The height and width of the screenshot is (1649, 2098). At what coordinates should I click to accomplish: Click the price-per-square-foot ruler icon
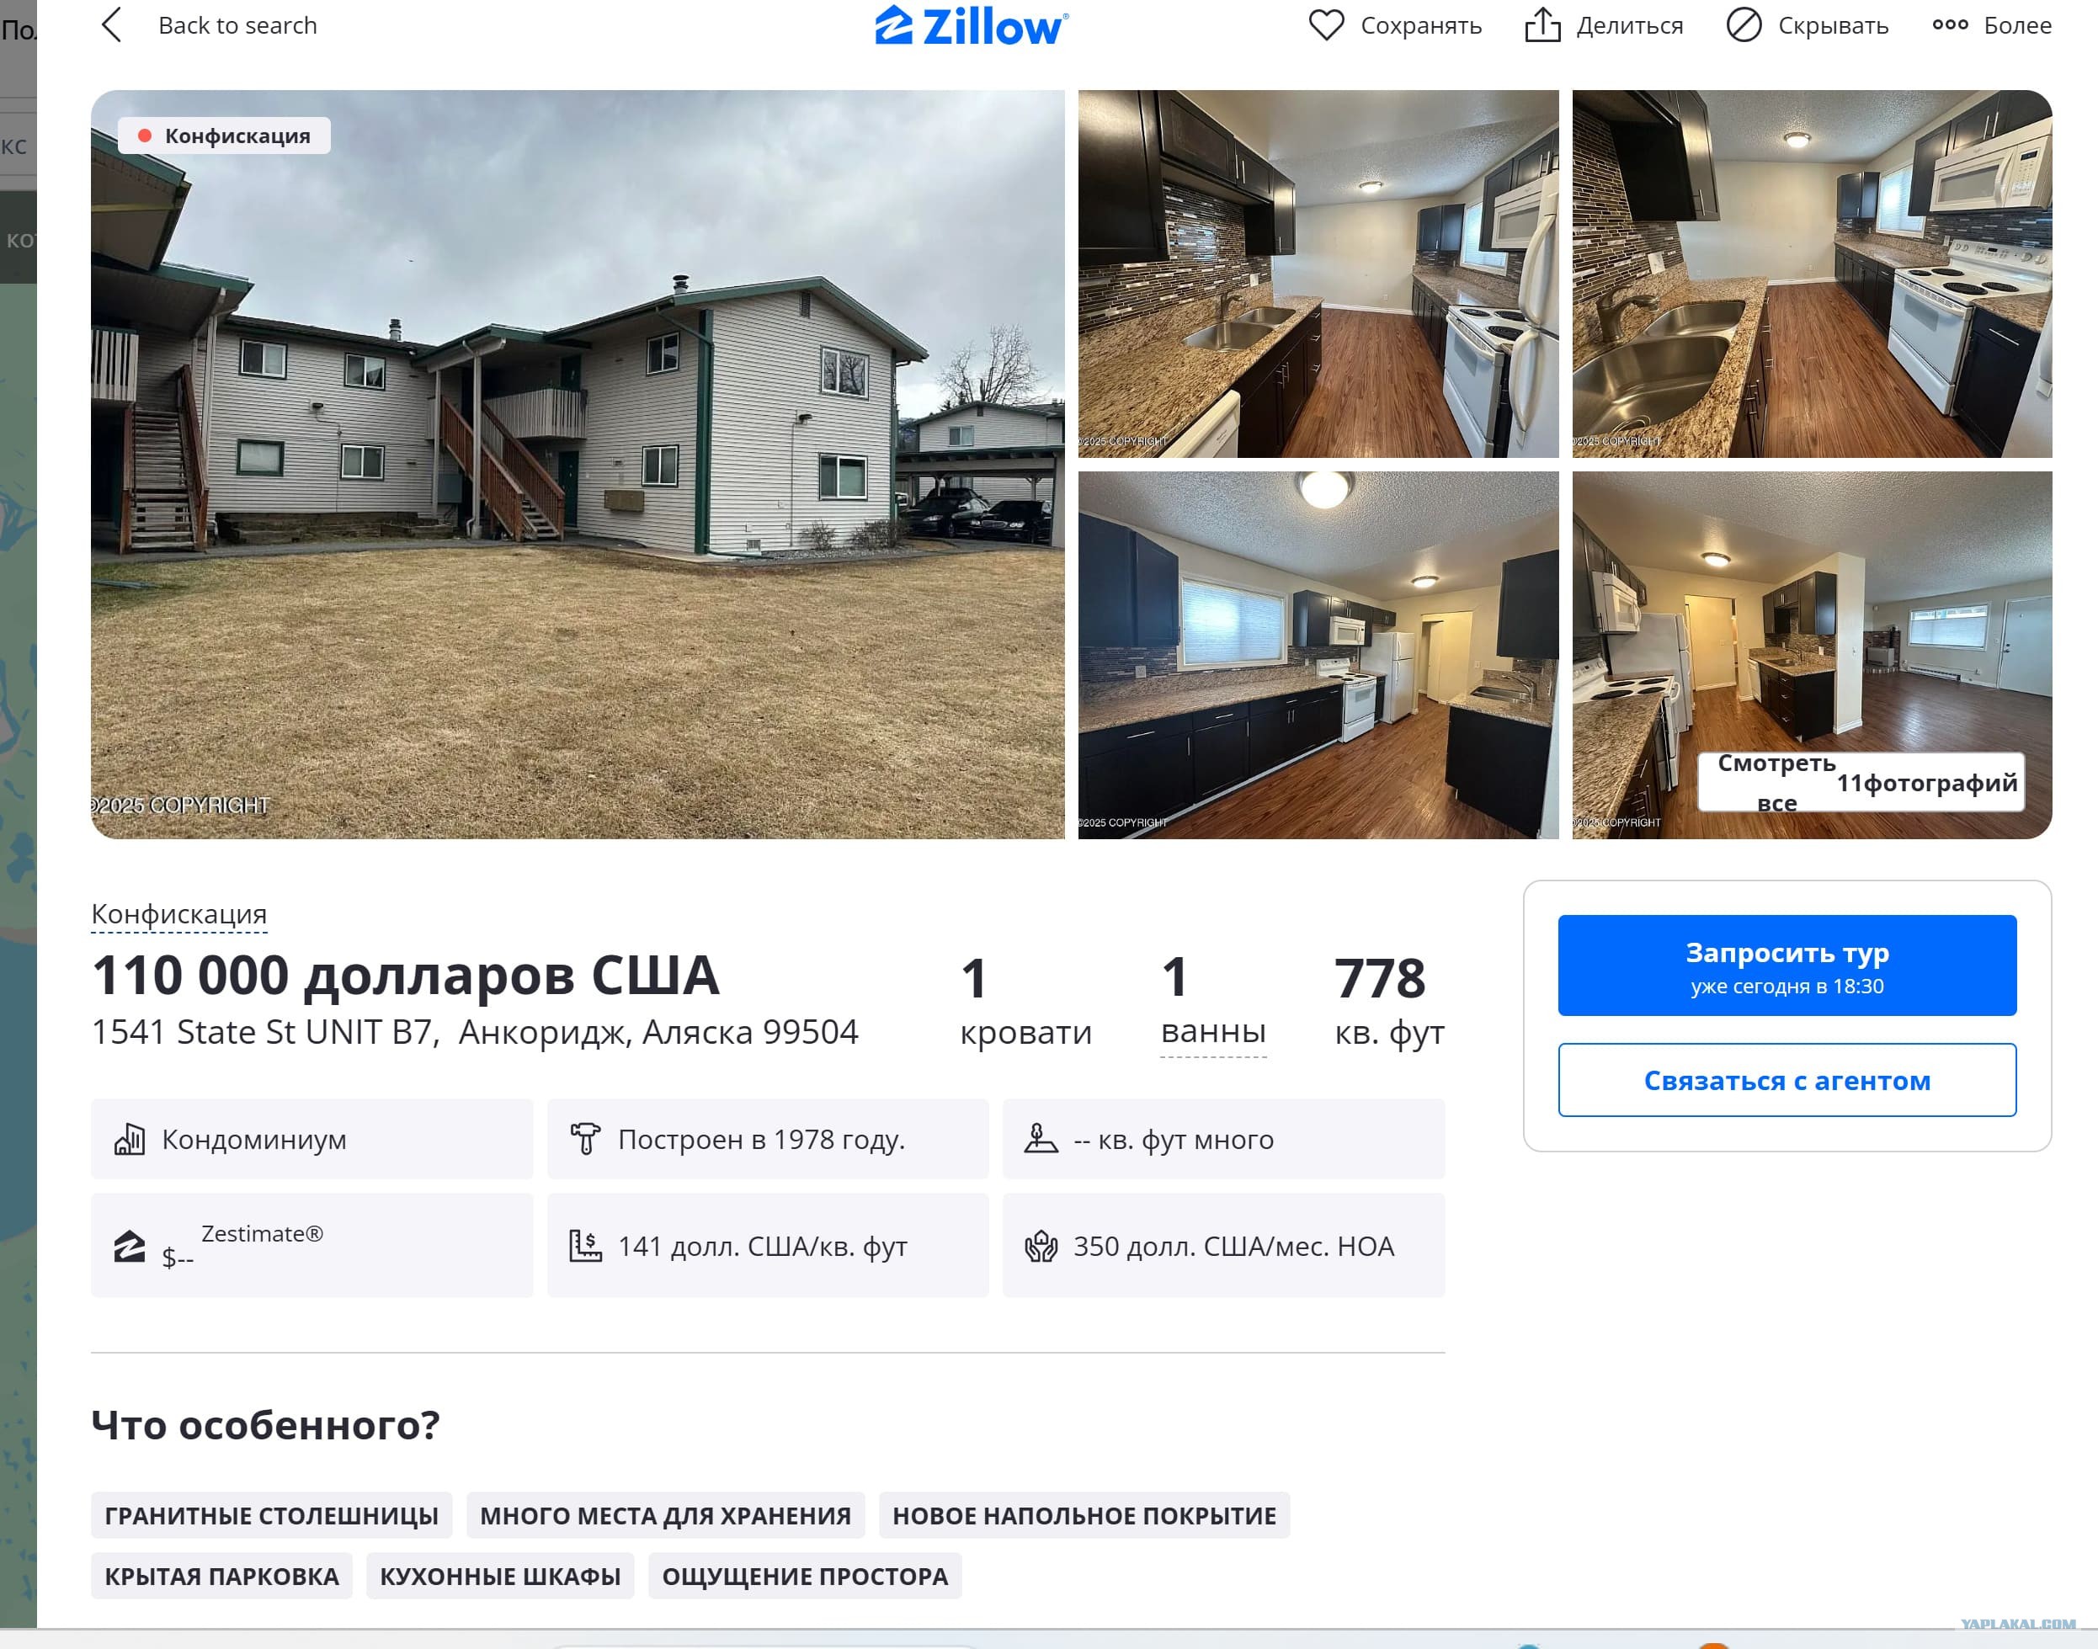point(585,1247)
